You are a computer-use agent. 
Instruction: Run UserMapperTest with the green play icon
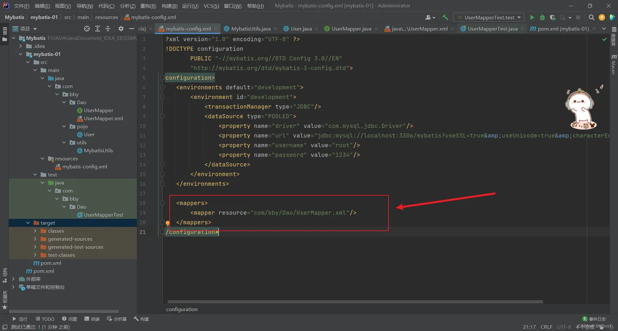[532, 17]
